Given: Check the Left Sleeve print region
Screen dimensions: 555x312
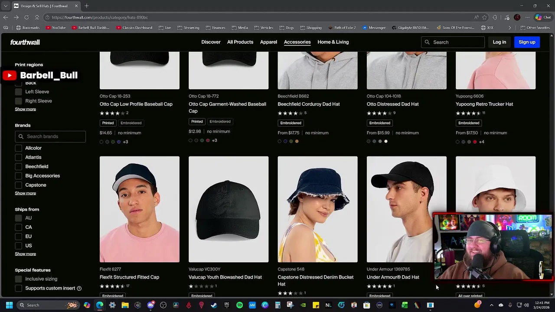Looking at the screenshot, I should coord(18,92).
